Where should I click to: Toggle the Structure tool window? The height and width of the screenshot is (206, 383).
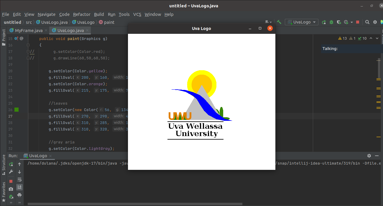(4, 165)
